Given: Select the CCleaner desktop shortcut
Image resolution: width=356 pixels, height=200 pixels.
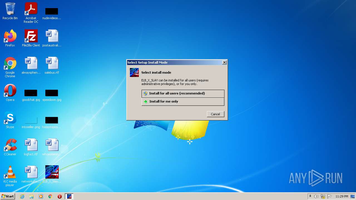Looking at the screenshot, I should click(x=10, y=147).
